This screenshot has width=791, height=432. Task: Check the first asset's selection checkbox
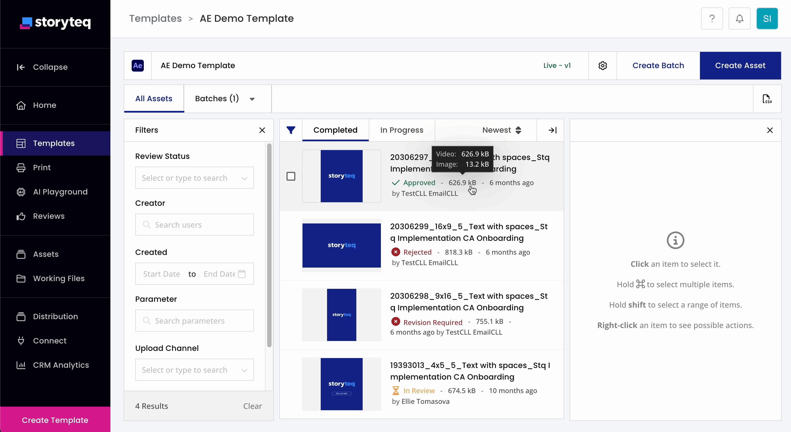(291, 176)
